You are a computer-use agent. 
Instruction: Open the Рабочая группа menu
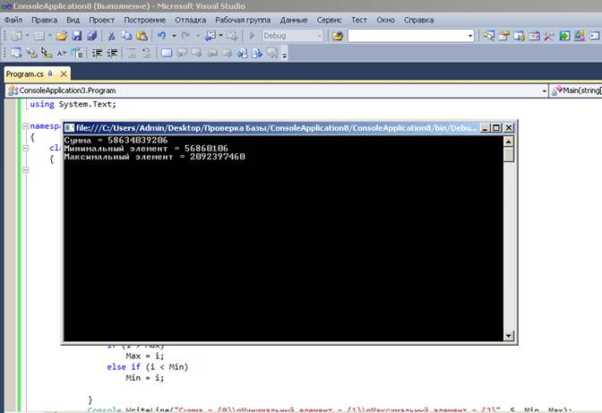click(243, 20)
